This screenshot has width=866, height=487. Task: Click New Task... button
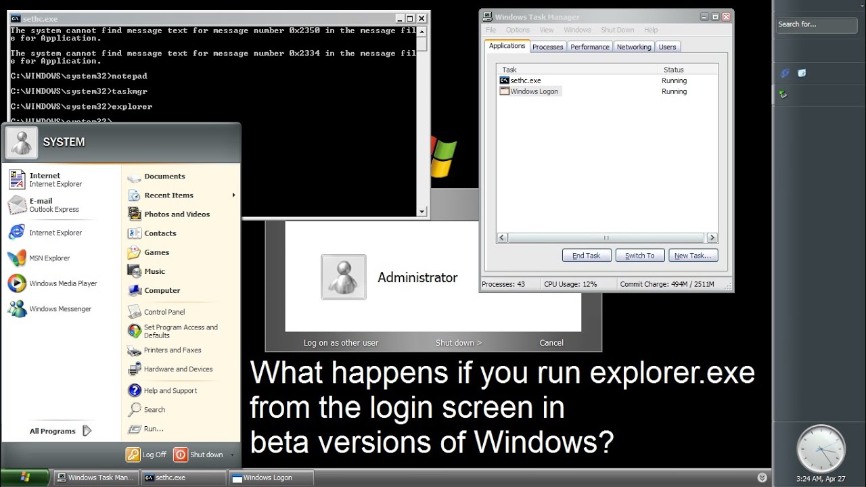click(693, 256)
